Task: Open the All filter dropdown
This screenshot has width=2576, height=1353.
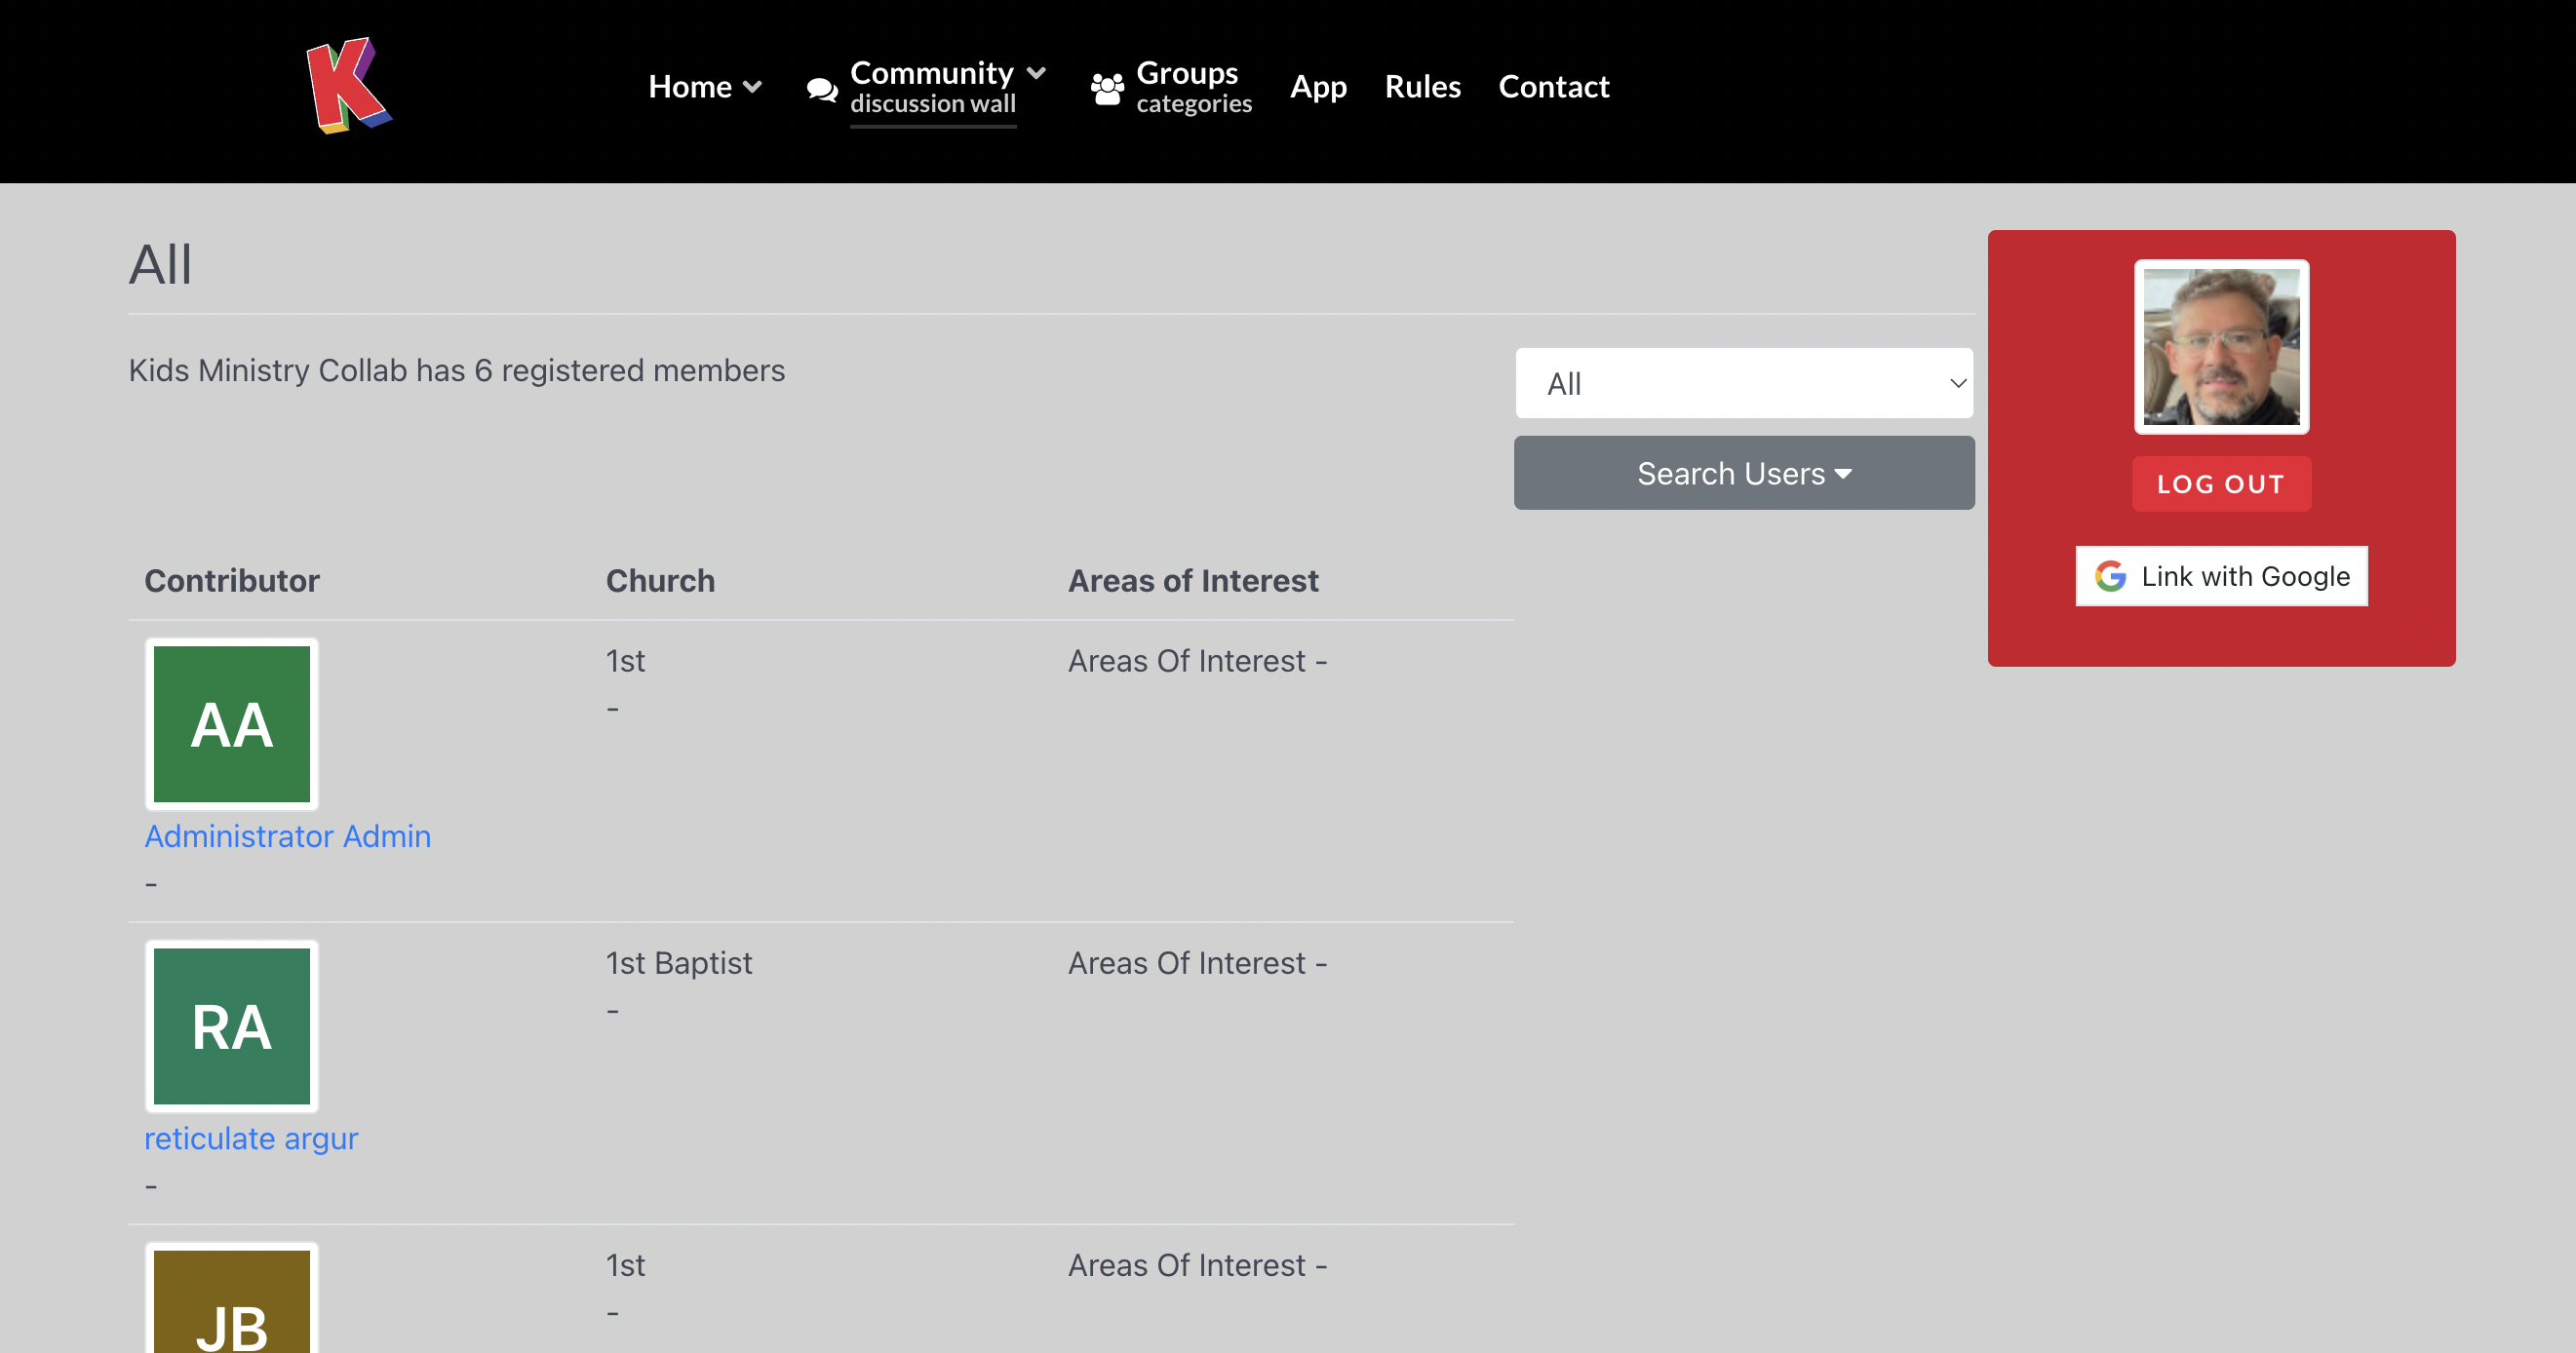Action: [x=1743, y=383]
